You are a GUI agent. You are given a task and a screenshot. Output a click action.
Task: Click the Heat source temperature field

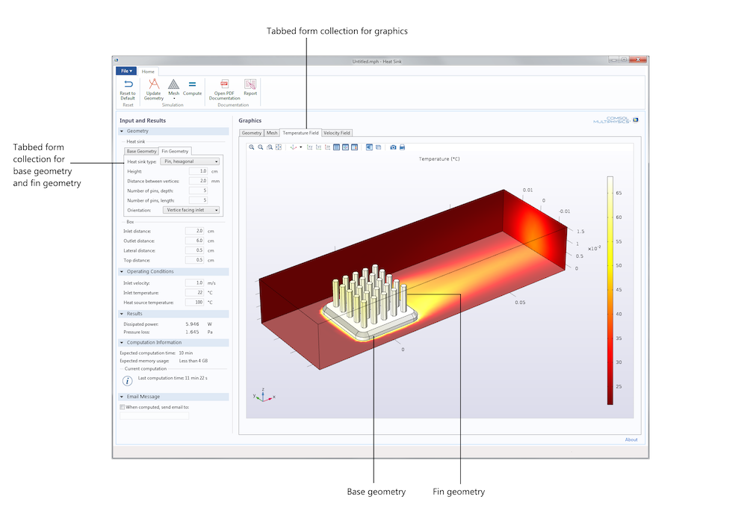coord(194,303)
